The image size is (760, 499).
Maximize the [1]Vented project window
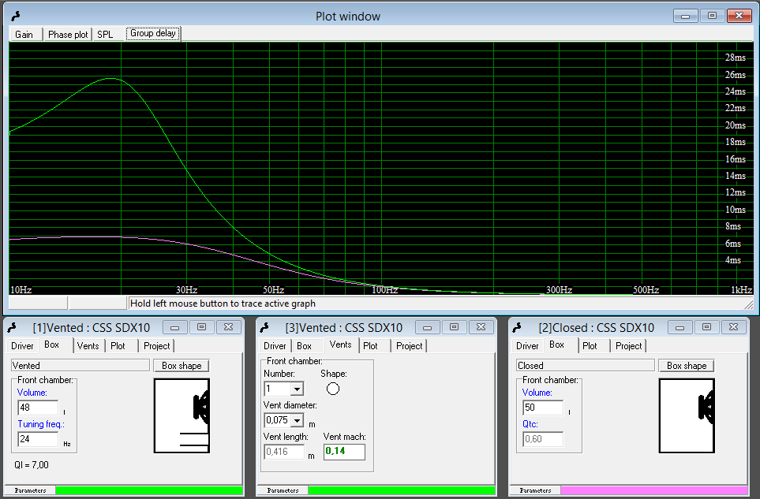click(x=201, y=328)
